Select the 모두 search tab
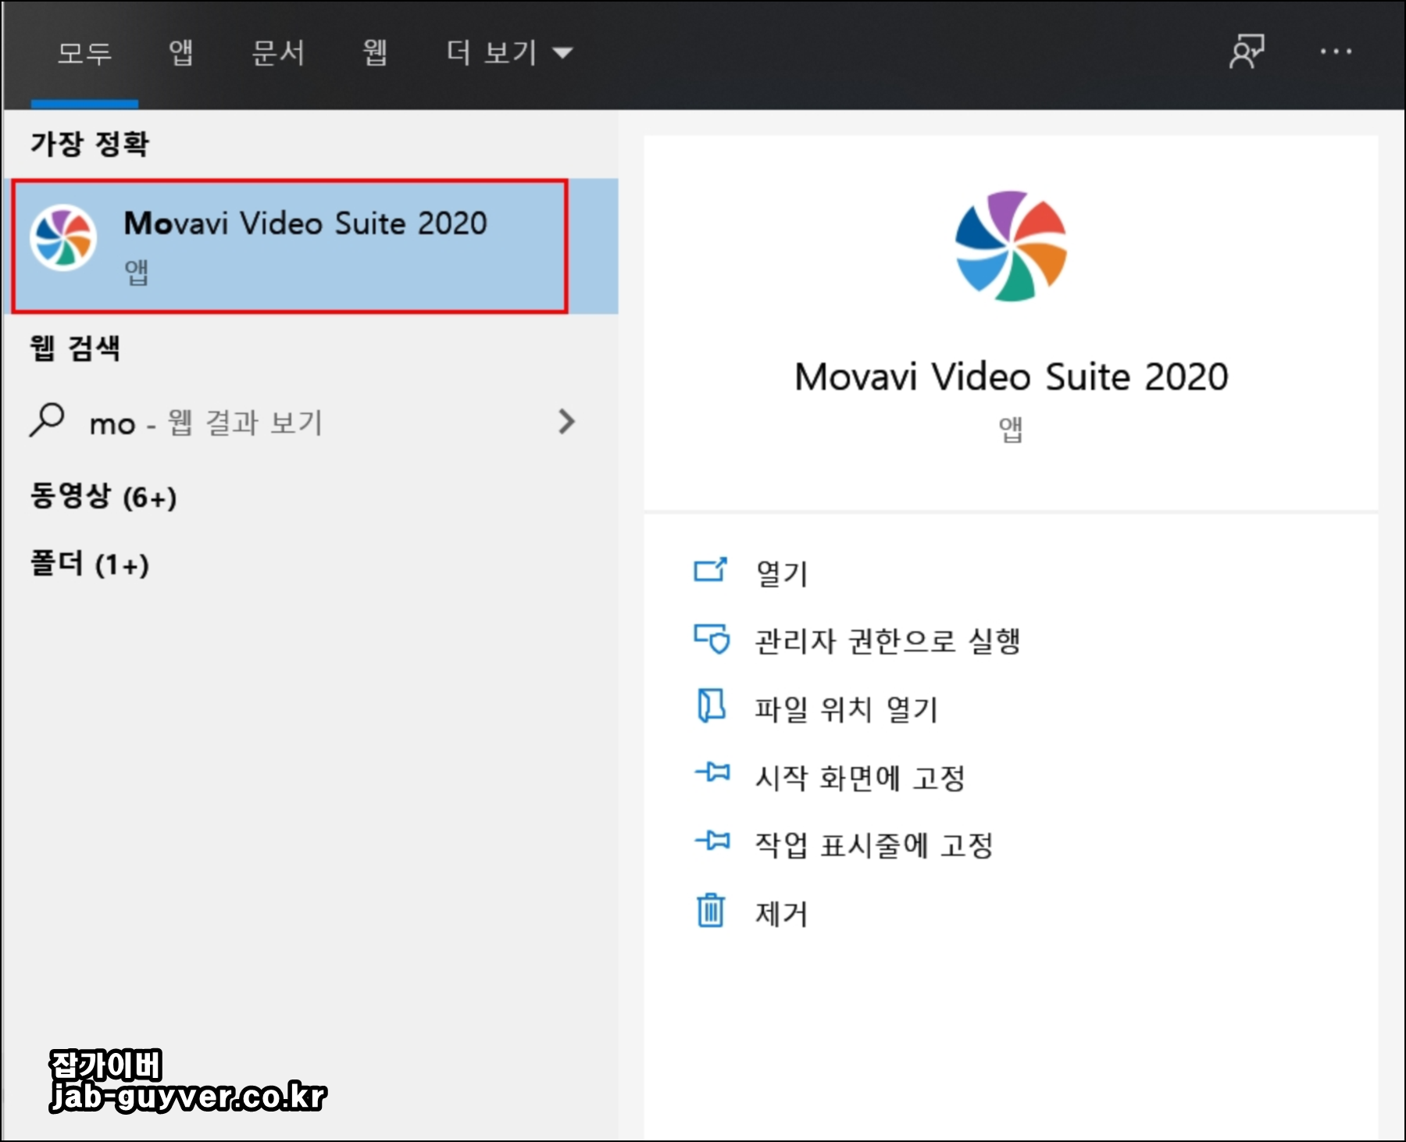Viewport: 1406px width, 1142px height. pos(84,53)
